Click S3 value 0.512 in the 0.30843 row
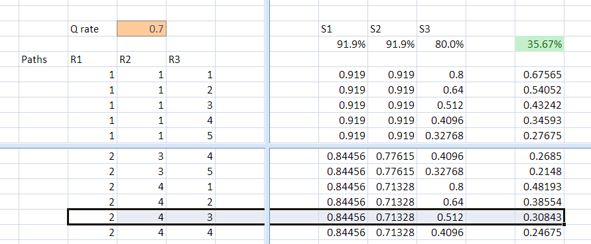 tap(441, 217)
